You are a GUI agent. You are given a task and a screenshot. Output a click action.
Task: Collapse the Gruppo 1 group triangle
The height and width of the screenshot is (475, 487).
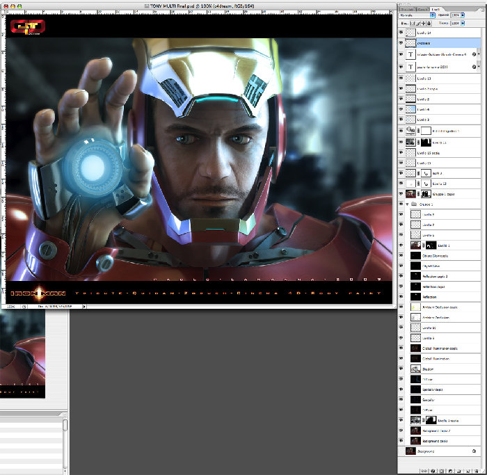point(407,204)
